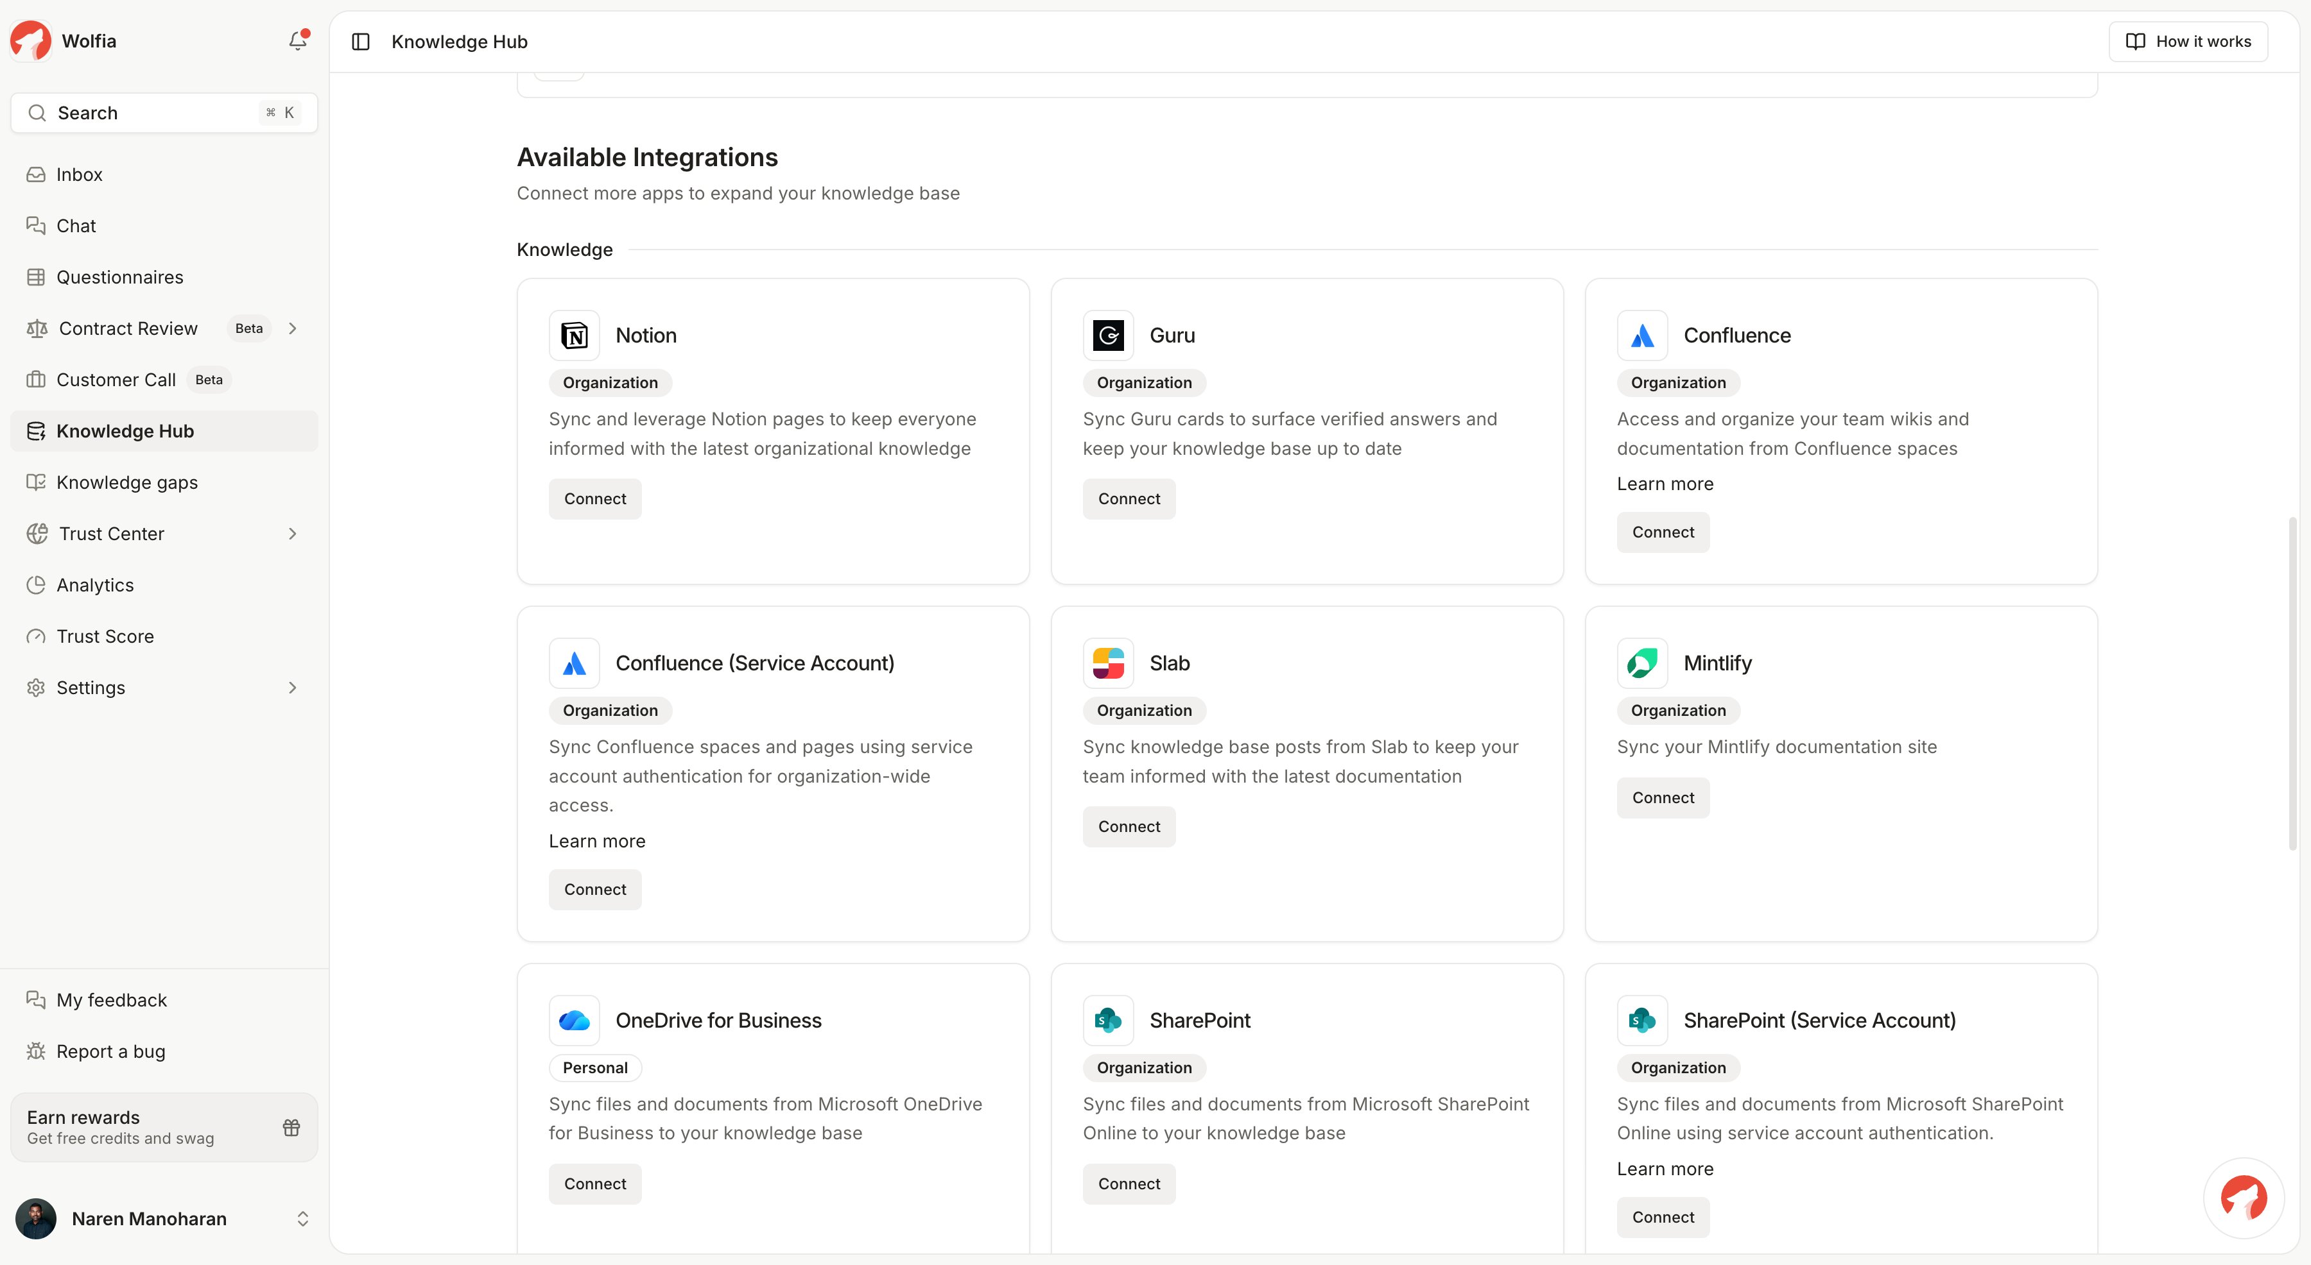The height and width of the screenshot is (1265, 2311).
Task: Click the Chat bubbles icon
Action: [36, 226]
